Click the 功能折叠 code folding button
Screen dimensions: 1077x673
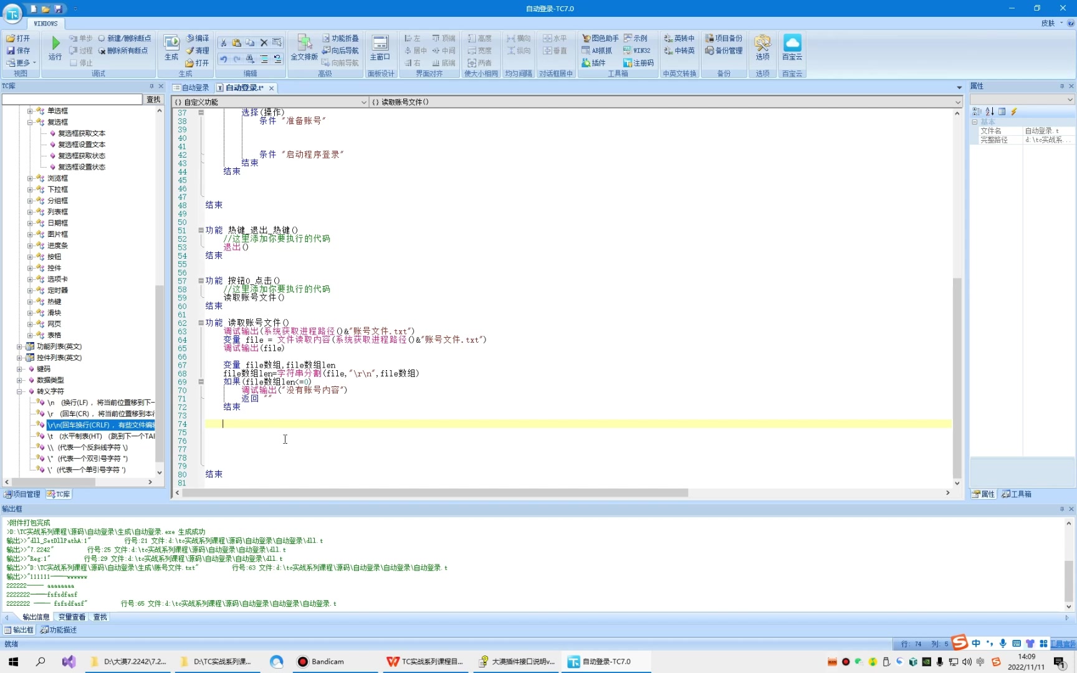point(340,38)
